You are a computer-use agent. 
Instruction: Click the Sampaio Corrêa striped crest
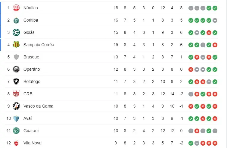[x=16, y=45]
